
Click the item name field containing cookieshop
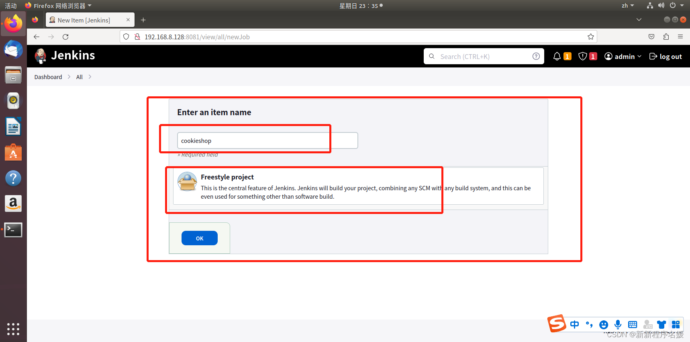[x=267, y=140]
